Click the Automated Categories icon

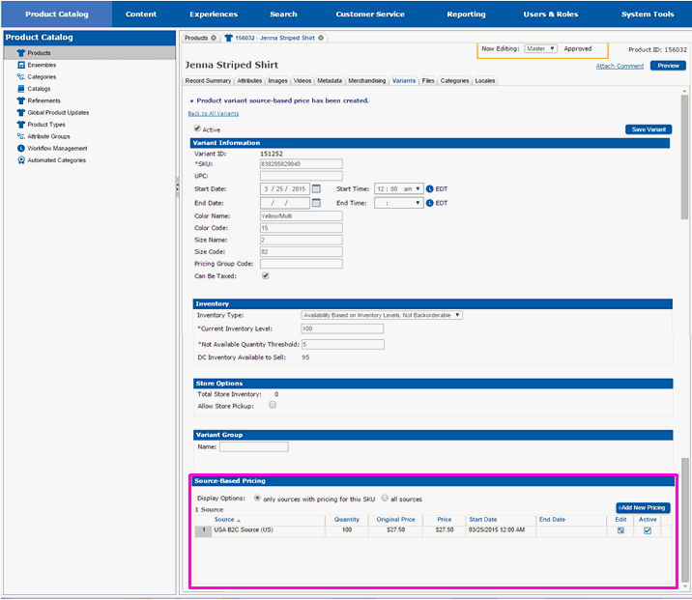click(20, 160)
